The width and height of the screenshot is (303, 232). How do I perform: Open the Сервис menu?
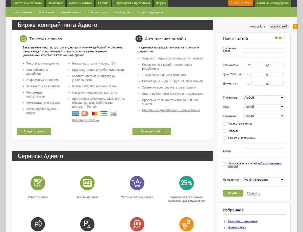click(103, 3)
